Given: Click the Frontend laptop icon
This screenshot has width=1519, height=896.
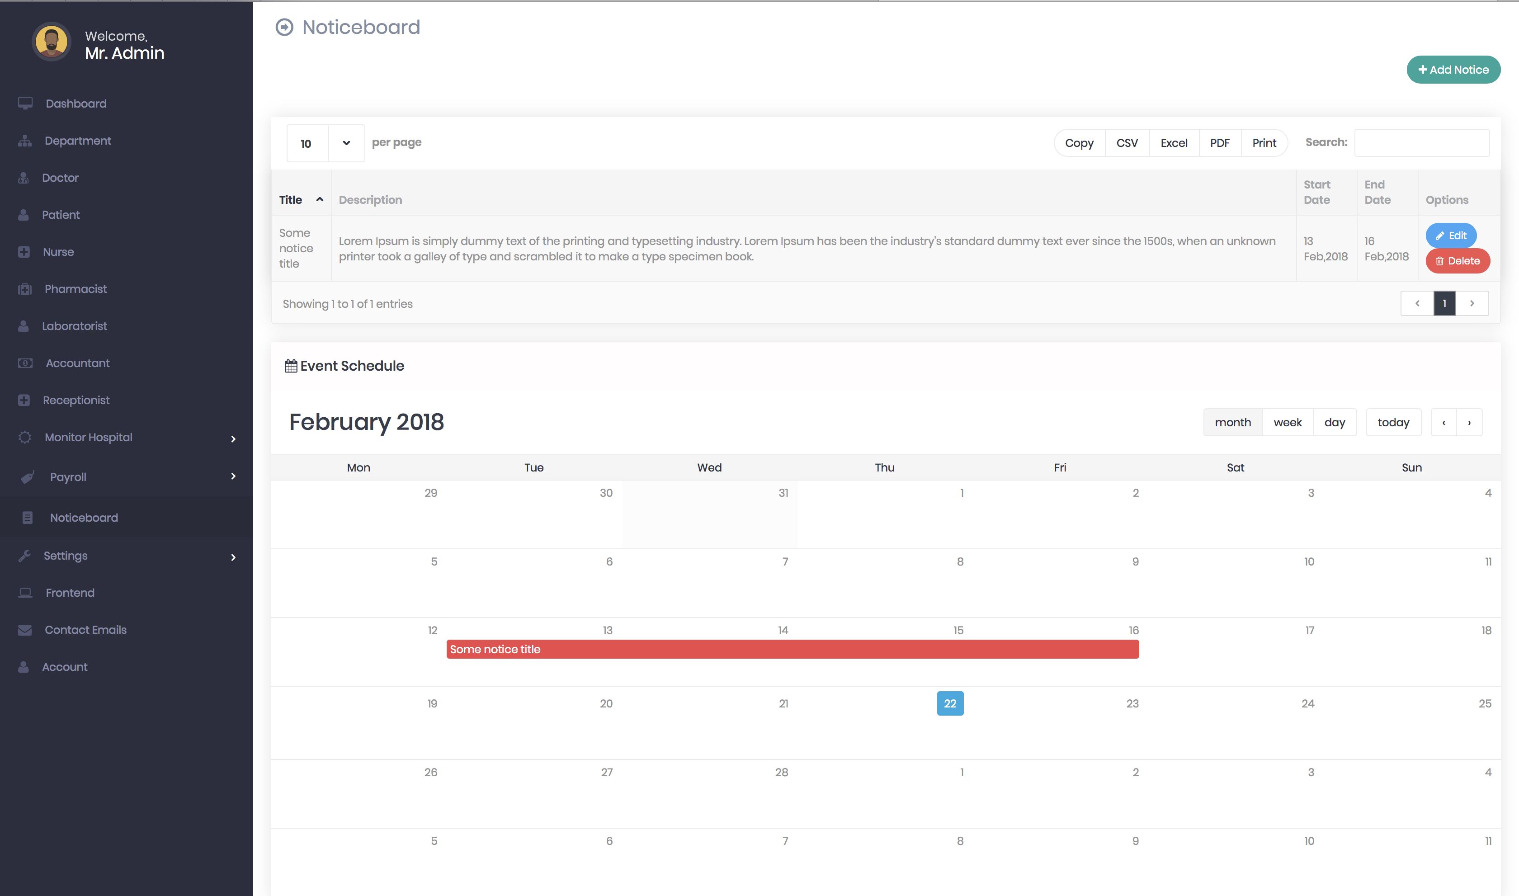Looking at the screenshot, I should pos(25,593).
